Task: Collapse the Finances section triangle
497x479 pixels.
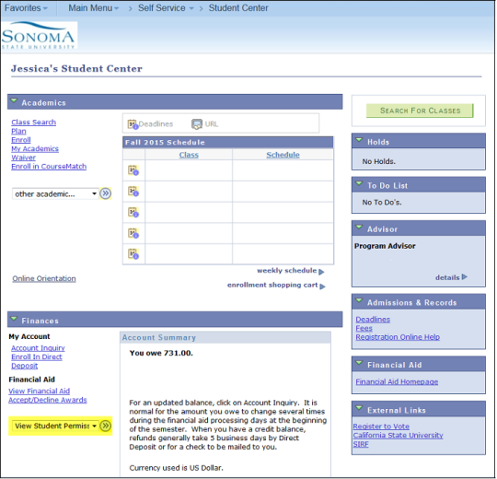Action: point(14,319)
